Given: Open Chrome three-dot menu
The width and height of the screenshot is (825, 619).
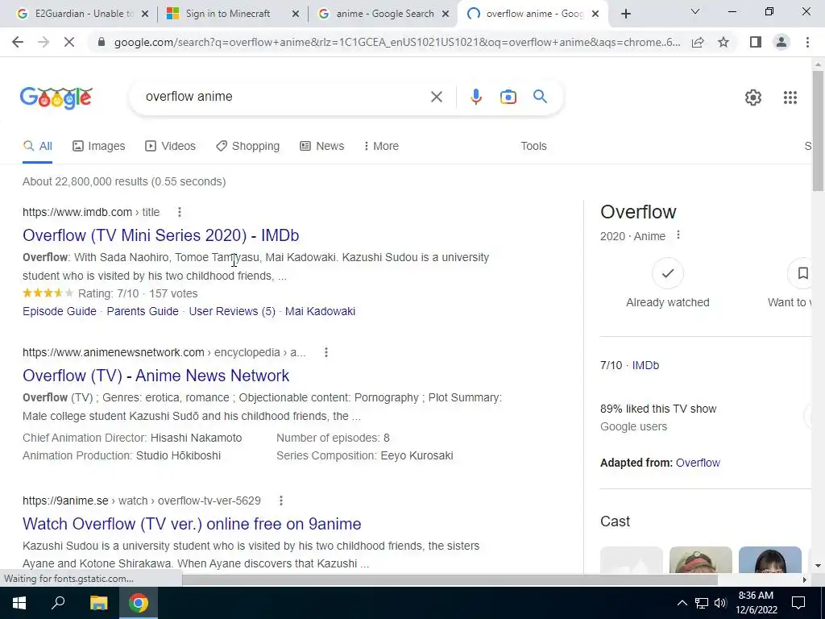Looking at the screenshot, I should pos(807,42).
